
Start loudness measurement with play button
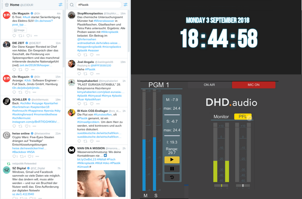pos(172,160)
